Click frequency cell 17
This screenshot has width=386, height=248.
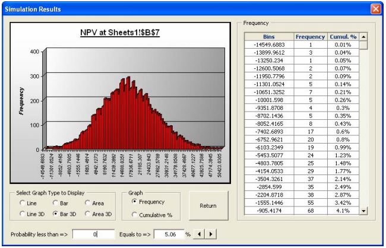point(311,132)
